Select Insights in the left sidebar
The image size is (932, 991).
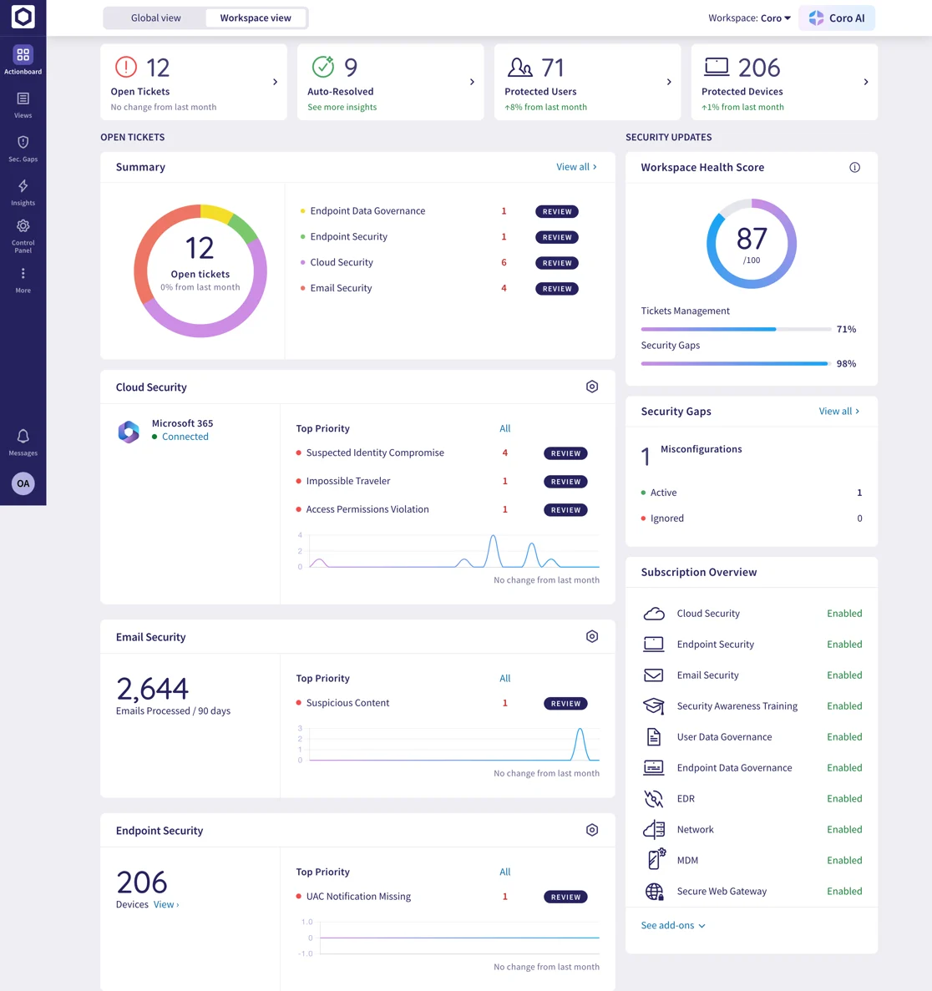click(23, 190)
